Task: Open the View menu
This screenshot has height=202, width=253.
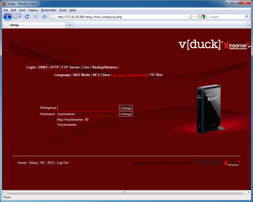Action: coord(22,10)
